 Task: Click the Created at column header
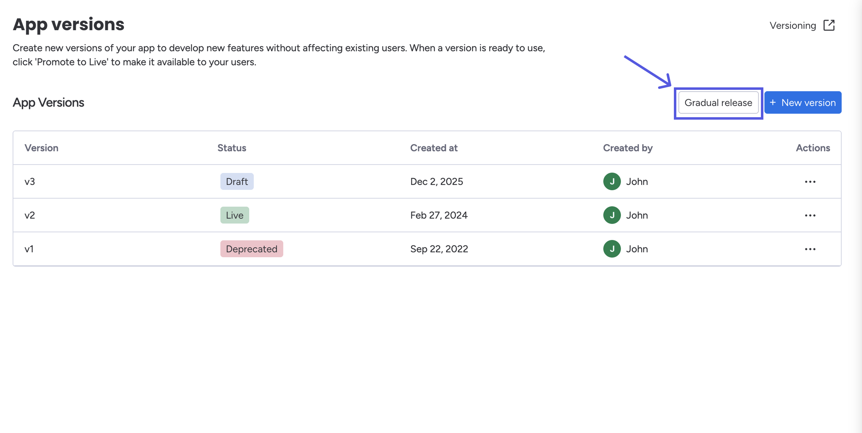click(434, 148)
